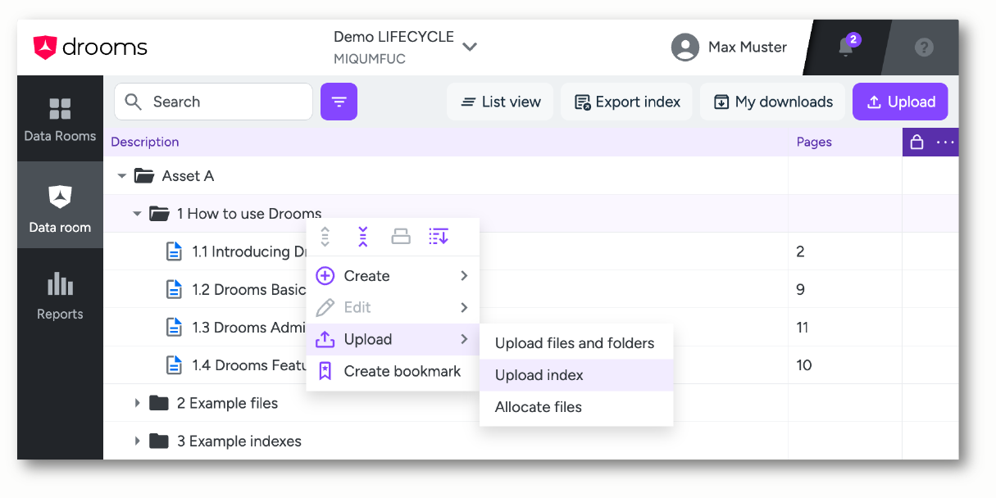The height and width of the screenshot is (498, 996).
Task: Select the 1.4 Drooms Featu document row
Action: point(531,364)
